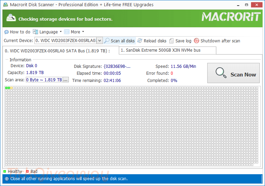The height and width of the screenshot is (186, 265).
Task: Close the Macrorit Disk Scanner window
Action: pyautogui.click(x=257, y=5)
